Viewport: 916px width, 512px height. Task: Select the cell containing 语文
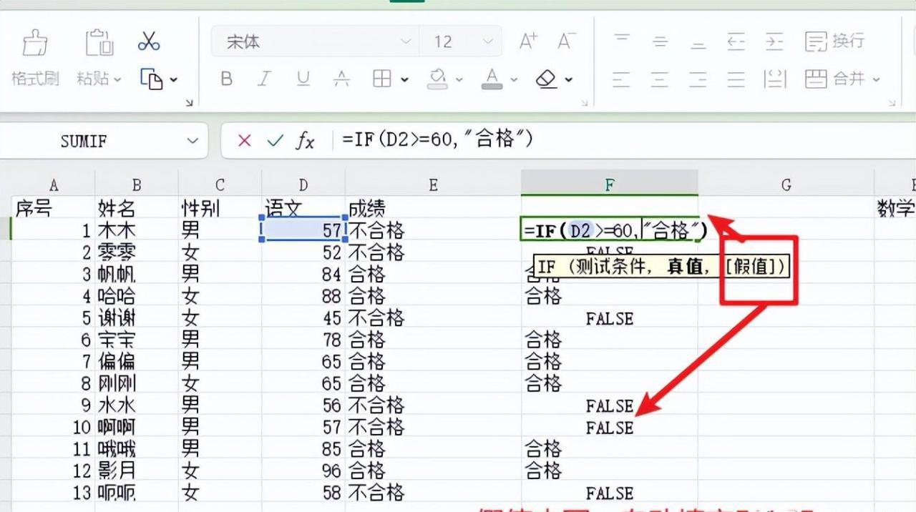303,208
